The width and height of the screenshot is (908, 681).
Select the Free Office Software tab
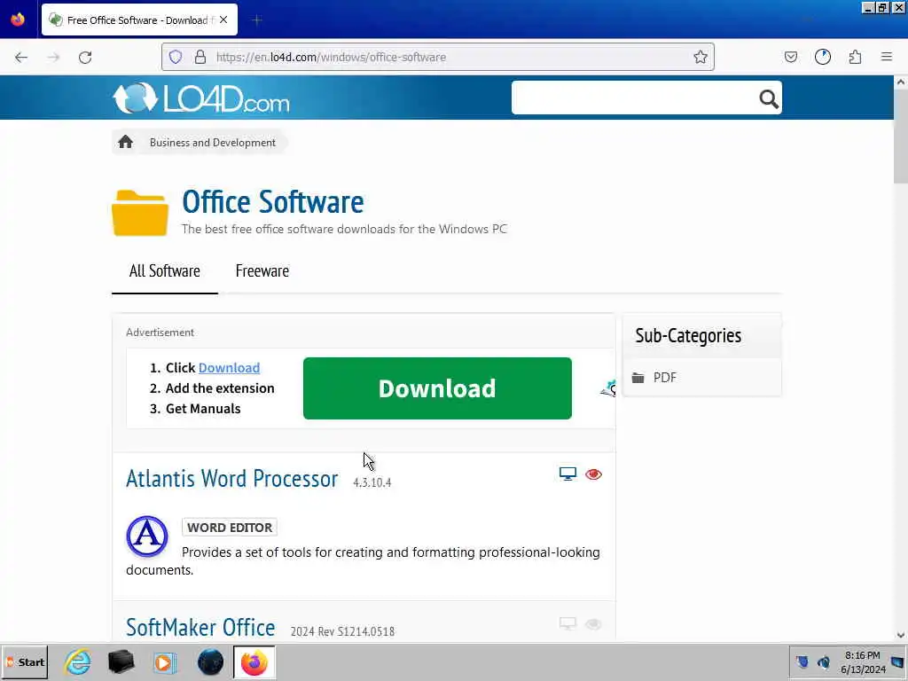coord(139,20)
